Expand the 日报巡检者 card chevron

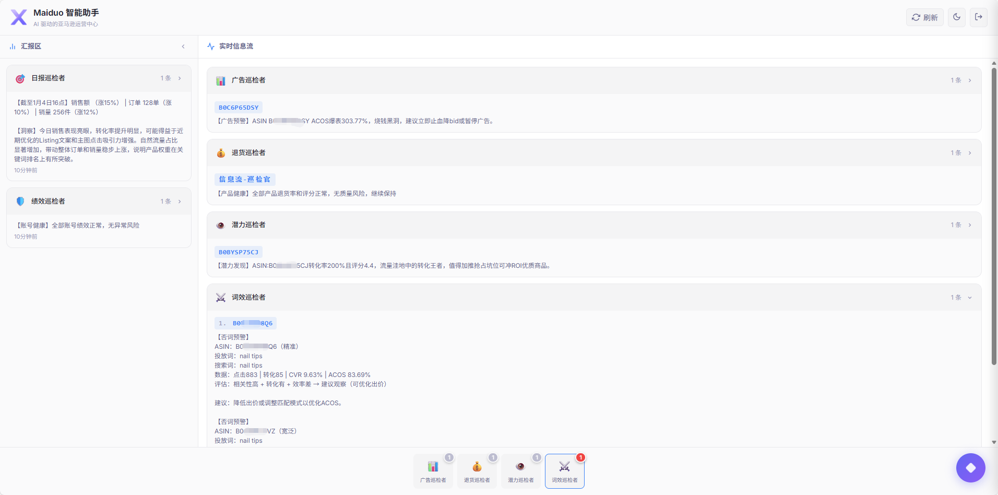[x=180, y=78]
